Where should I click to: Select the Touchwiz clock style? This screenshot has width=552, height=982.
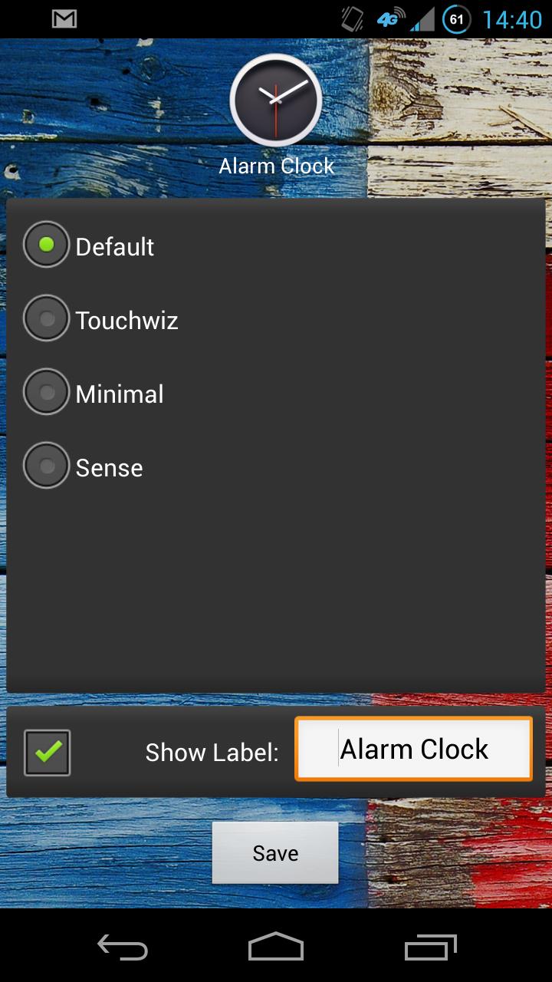coord(46,318)
